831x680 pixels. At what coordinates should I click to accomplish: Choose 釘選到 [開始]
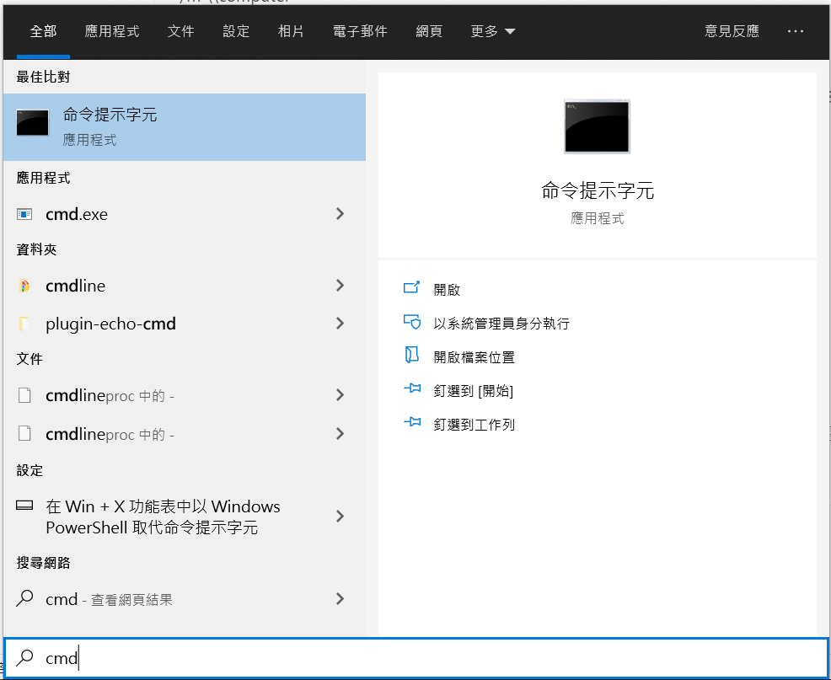point(474,391)
